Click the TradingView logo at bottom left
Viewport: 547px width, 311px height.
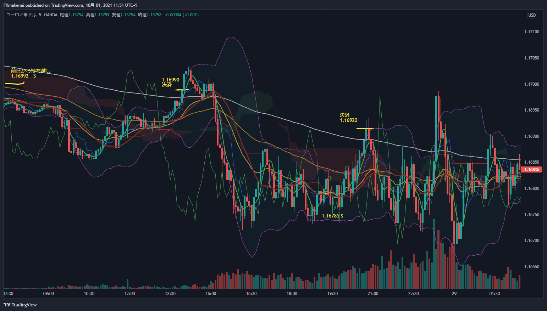coord(20,305)
